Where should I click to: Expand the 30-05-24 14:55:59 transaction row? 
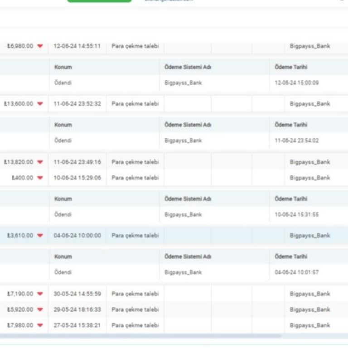(x=77, y=294)
